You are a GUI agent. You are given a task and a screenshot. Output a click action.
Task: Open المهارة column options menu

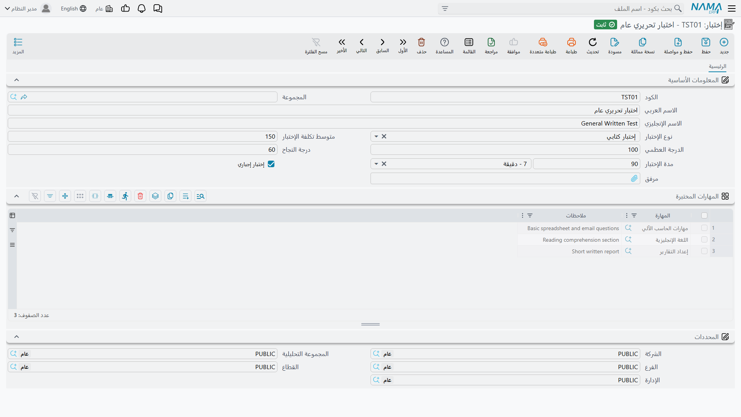[626, 215]
